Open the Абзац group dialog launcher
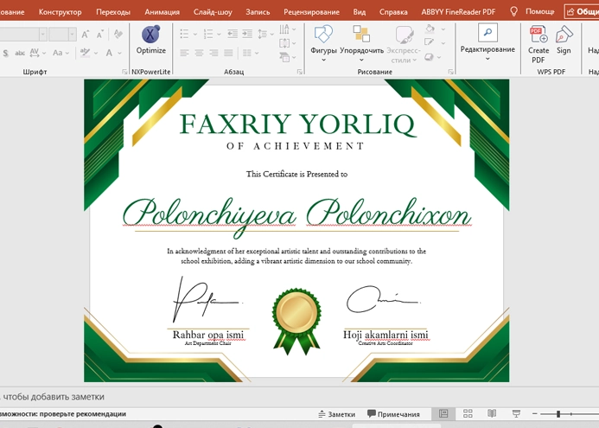The width and height of the screenshot is (599, 428). coord(300,72)
